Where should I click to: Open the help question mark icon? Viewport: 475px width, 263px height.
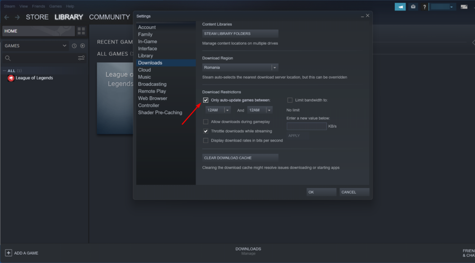(424, 7)
